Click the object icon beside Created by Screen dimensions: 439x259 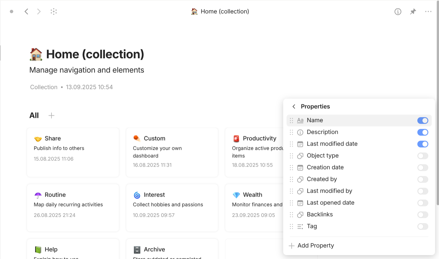[x=300, y=179]
